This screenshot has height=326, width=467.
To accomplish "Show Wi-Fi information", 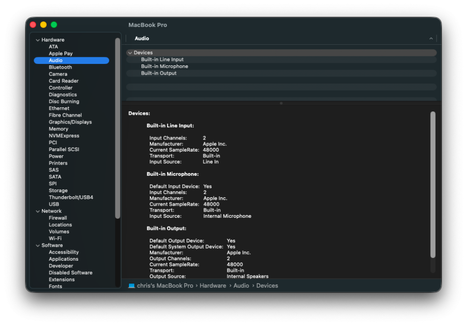I will [55, 238].
